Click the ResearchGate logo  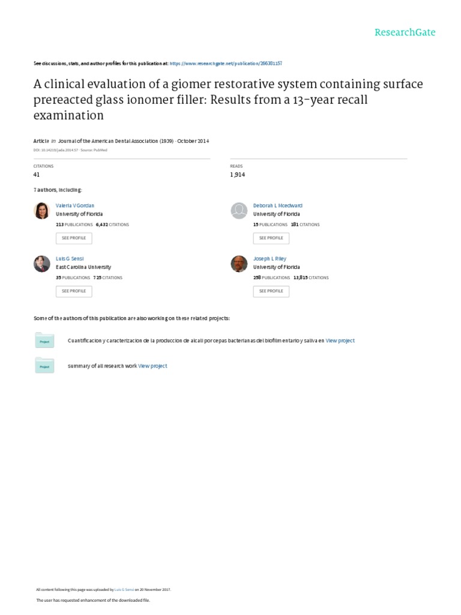tap(405, 32)
